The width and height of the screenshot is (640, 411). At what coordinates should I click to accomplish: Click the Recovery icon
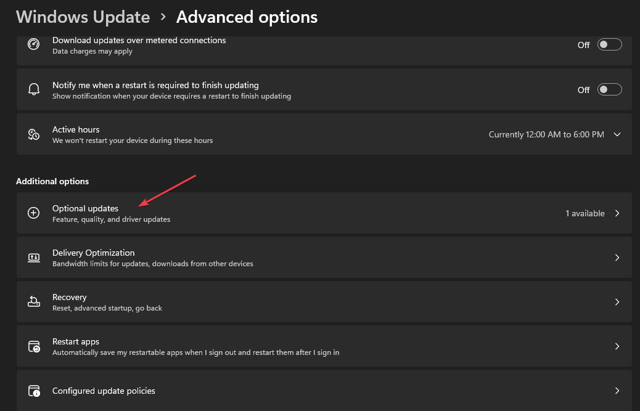click(x=33, y=302)
